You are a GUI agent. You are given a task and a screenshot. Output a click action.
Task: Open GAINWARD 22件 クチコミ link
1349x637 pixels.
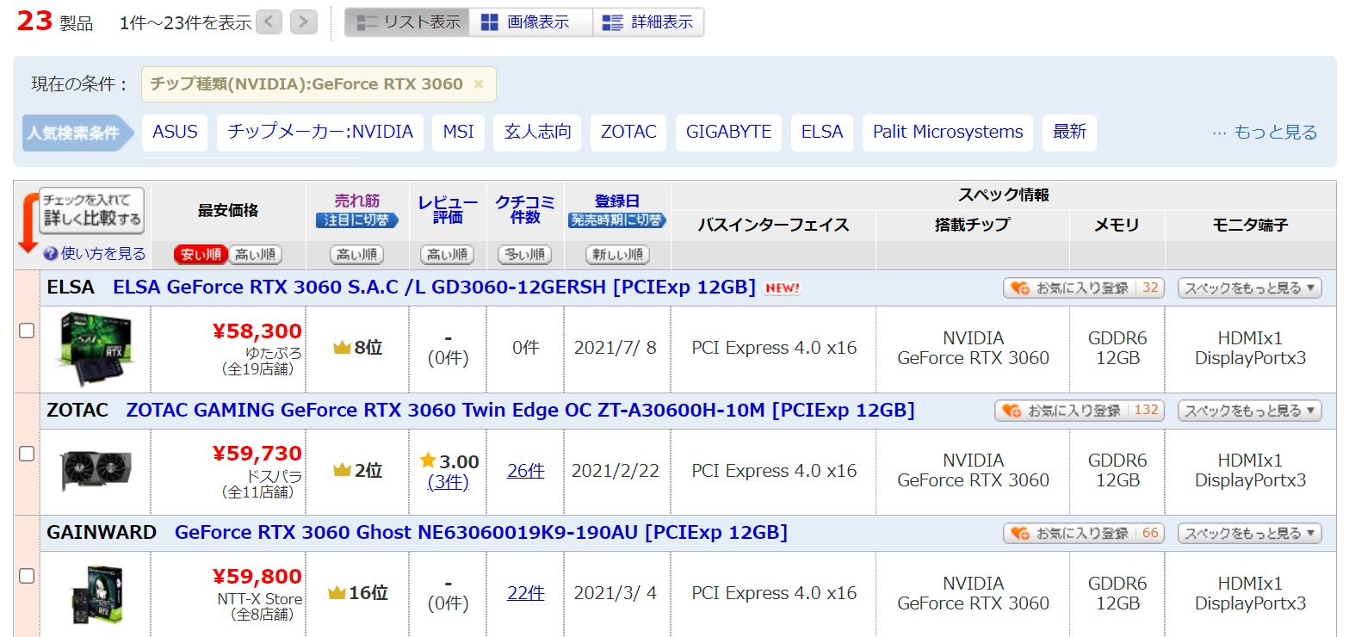(x=525, y=593)
